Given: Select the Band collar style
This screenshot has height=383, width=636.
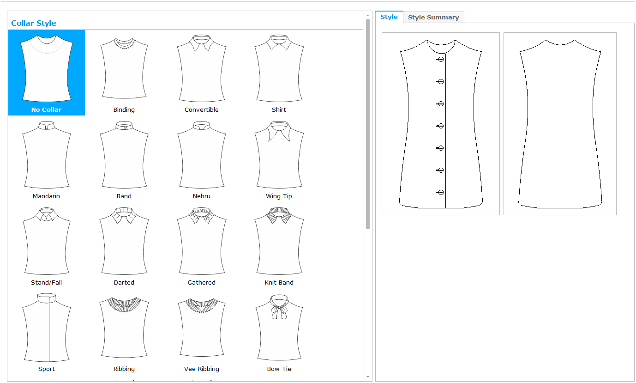Looking at the screenshot, I should [x=124, y=159].
